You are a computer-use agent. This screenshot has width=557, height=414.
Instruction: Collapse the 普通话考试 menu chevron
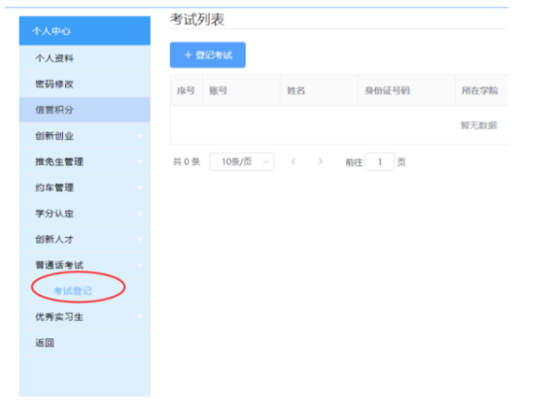coord(140,265)
